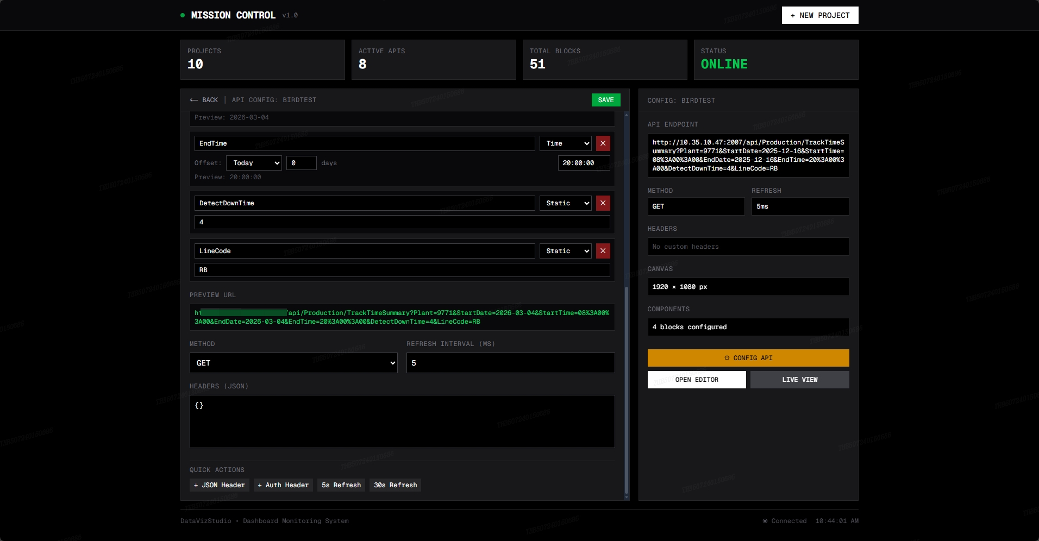Click the 5ms refresh value
The image size is (1039, 541).
pyautogui.click(x=800, y=206)
